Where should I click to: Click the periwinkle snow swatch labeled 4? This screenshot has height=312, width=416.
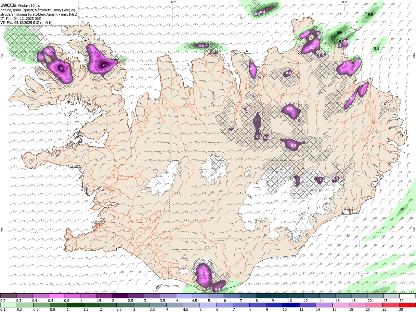[184, 296]
